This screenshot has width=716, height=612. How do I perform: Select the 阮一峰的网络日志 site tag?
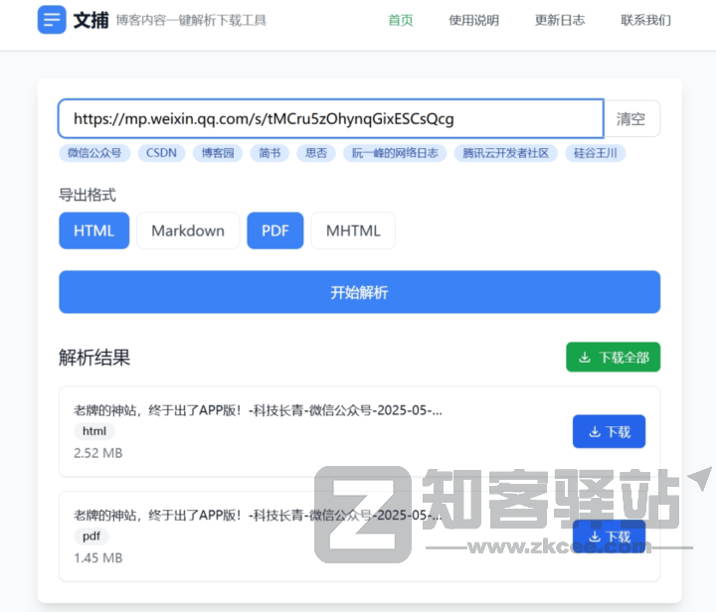(395, 153)
